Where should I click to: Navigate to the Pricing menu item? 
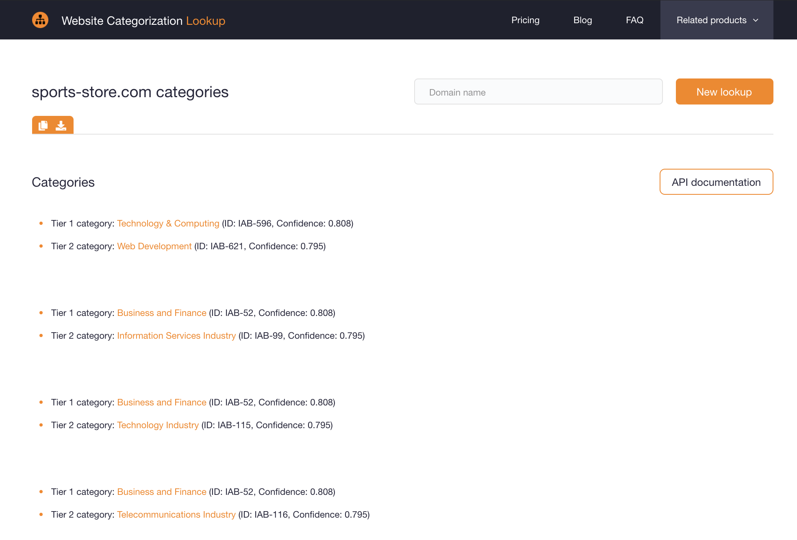[525, 20]
